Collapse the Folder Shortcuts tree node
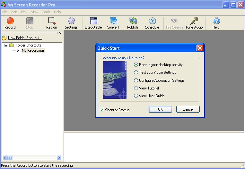 [6, 46]
